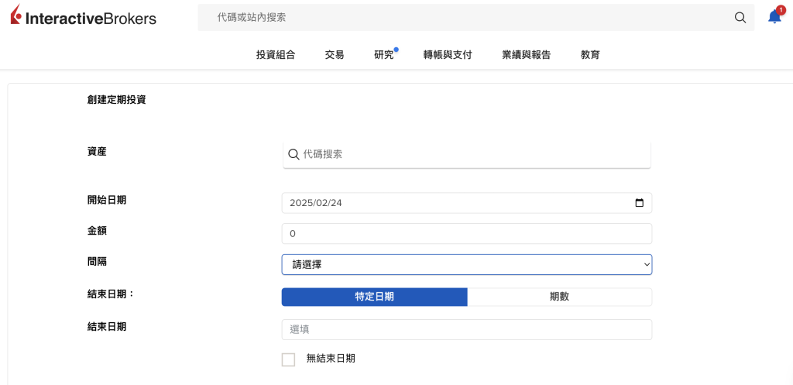
Task: Open the 教育 menu
Action: pyautogui.click(x=590, y=55)
